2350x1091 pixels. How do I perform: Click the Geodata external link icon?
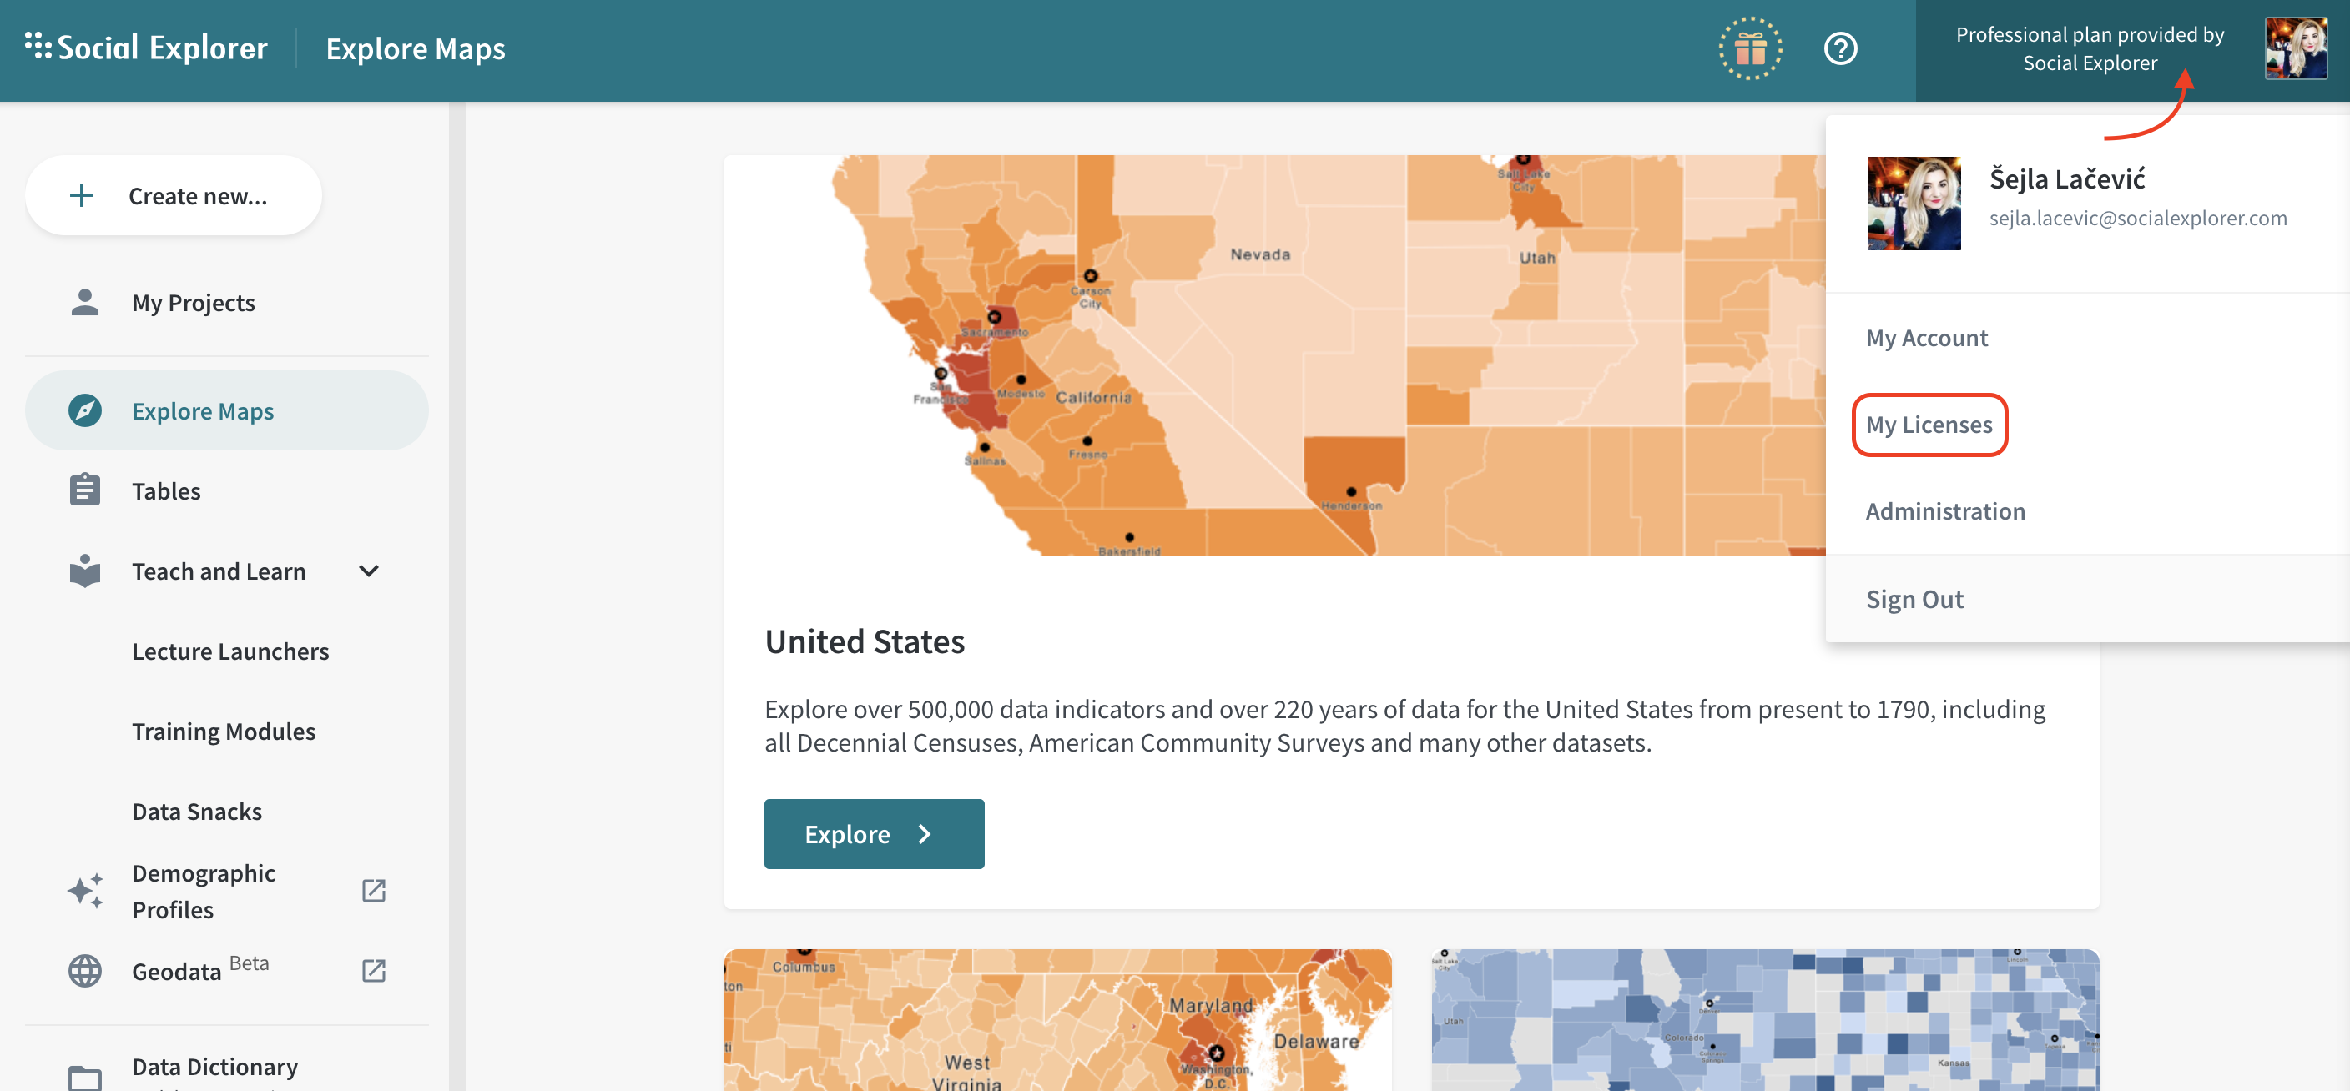pos(373,971)
